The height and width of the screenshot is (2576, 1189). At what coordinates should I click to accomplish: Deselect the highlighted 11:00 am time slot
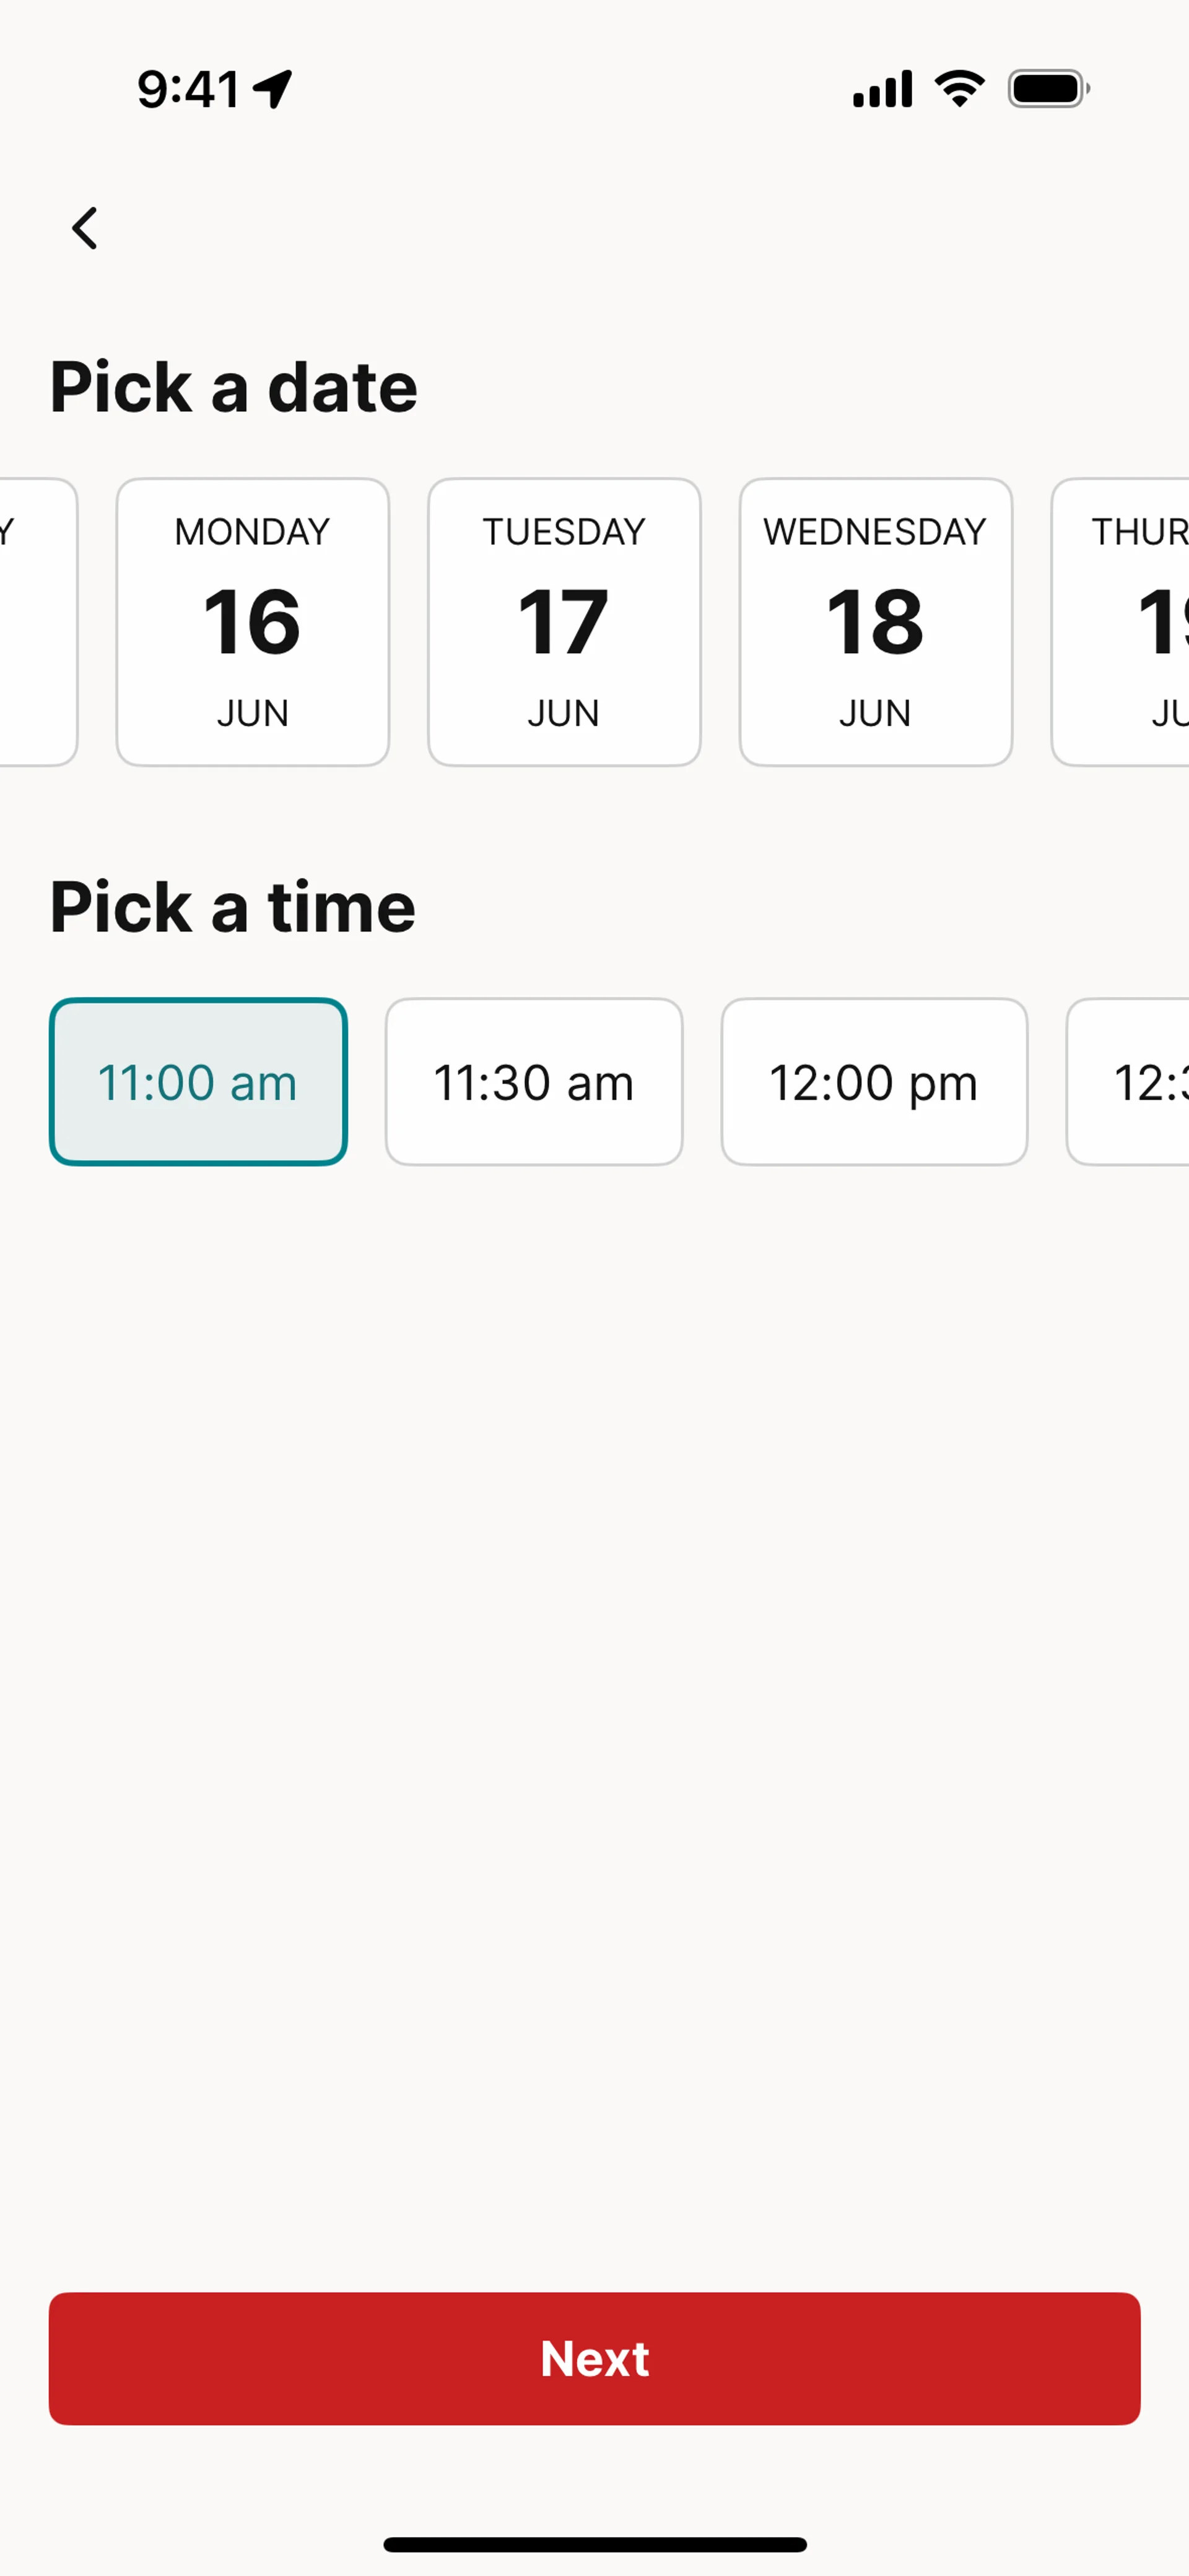tap(198, 1082)
